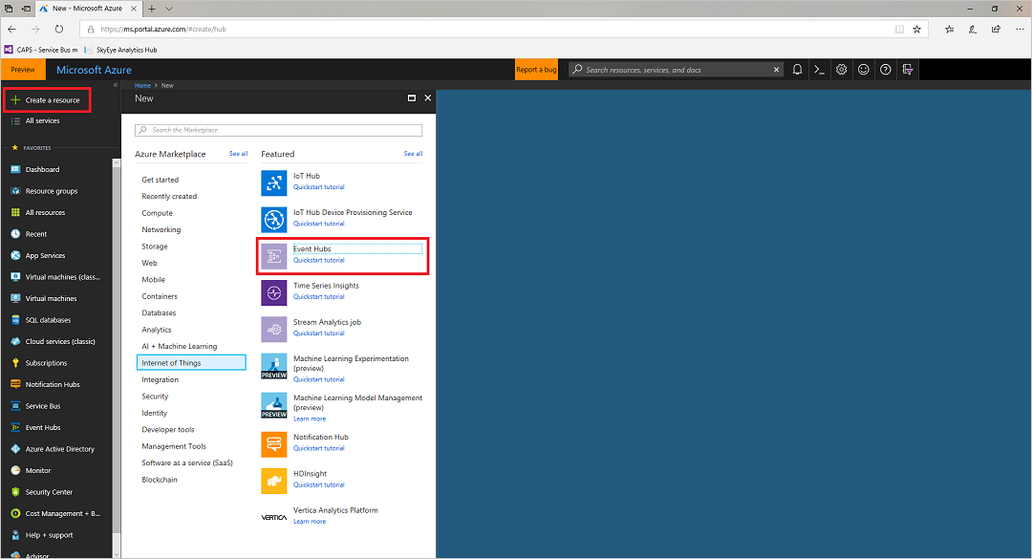
Task: Select the Get started category
Action: click(160, 180)
